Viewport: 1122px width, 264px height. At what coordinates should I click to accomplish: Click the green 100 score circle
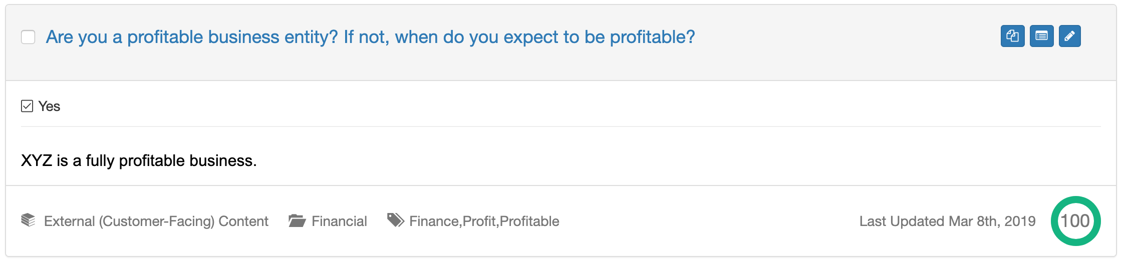[1075, 221]
